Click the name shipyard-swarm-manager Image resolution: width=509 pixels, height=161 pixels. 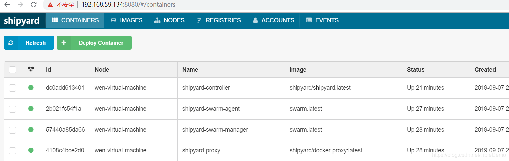click(x=215, y=130)
